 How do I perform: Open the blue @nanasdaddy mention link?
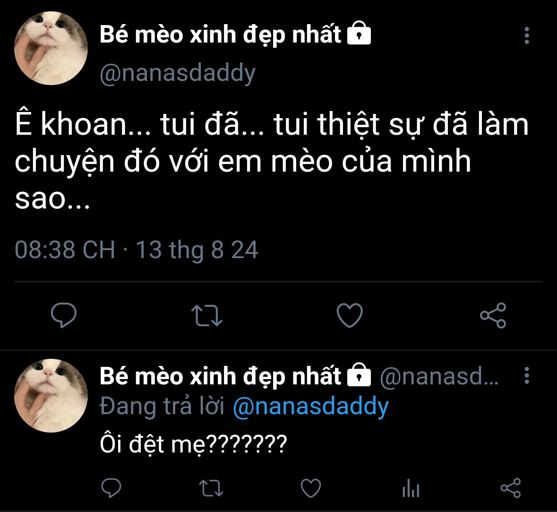(x=311, y=406)
